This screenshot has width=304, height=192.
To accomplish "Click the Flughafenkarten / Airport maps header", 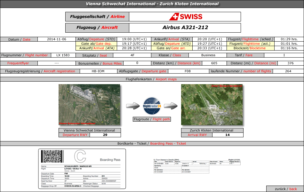I will 152,79.
